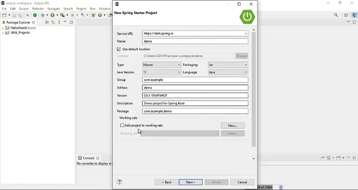Click the Cancel button
358x190 pixels.
pyautogui.click(x=242, y=182)
